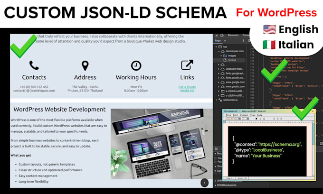Click the clock icon above Working Hours
The image size is (323, 194).
click(136, 65)
